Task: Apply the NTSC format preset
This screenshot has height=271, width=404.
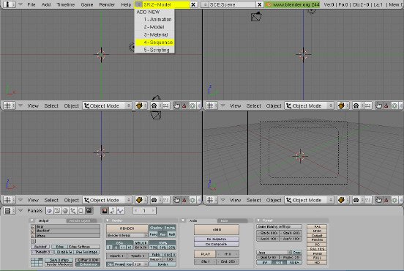Action: [x=317, y=231]
